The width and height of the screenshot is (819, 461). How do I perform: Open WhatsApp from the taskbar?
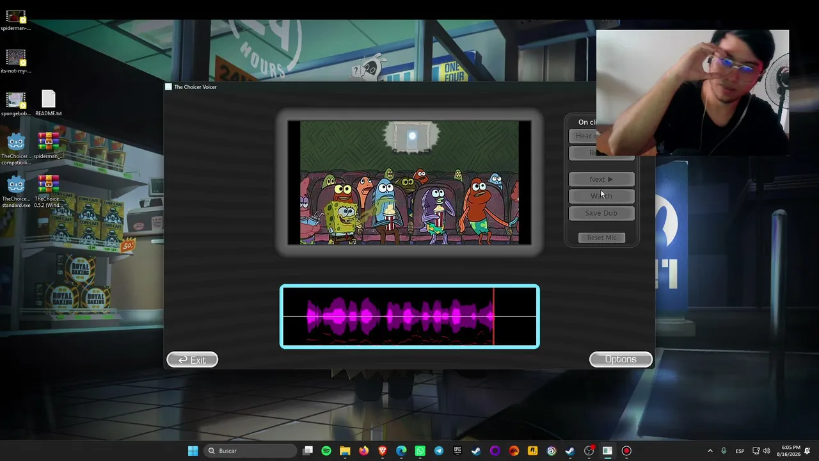[420, 451]
